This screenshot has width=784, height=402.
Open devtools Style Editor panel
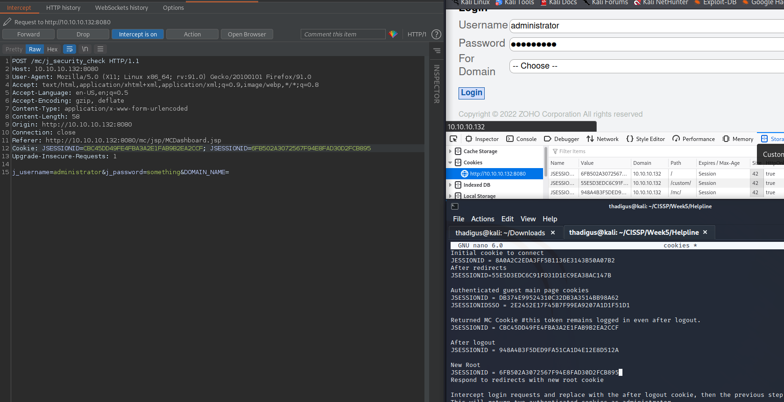coord(646,139)
